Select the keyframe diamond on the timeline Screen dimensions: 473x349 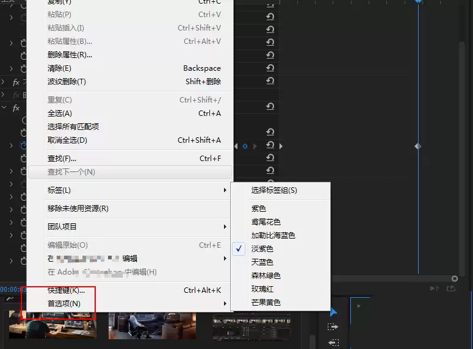418,146
